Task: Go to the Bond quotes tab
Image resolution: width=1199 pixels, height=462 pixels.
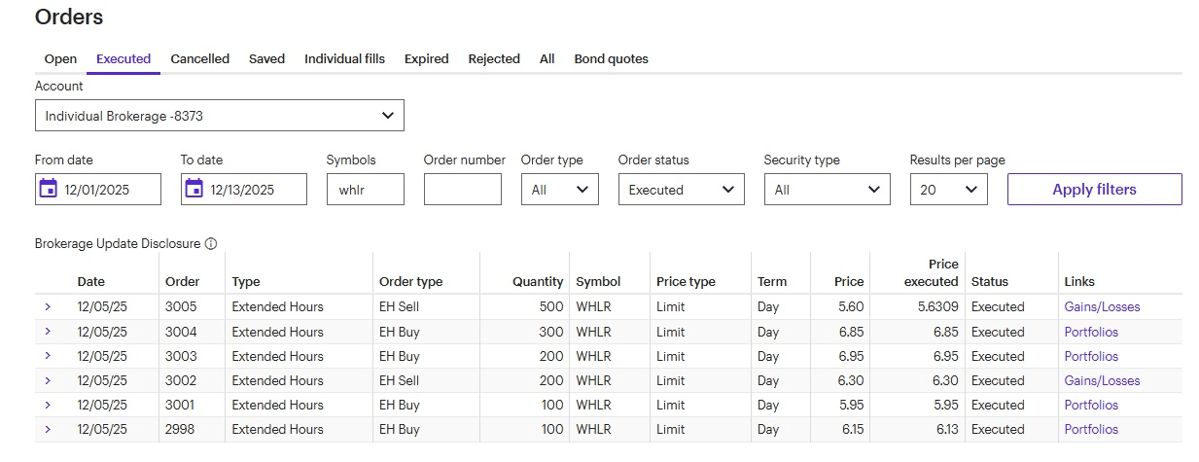Action: 611,59
